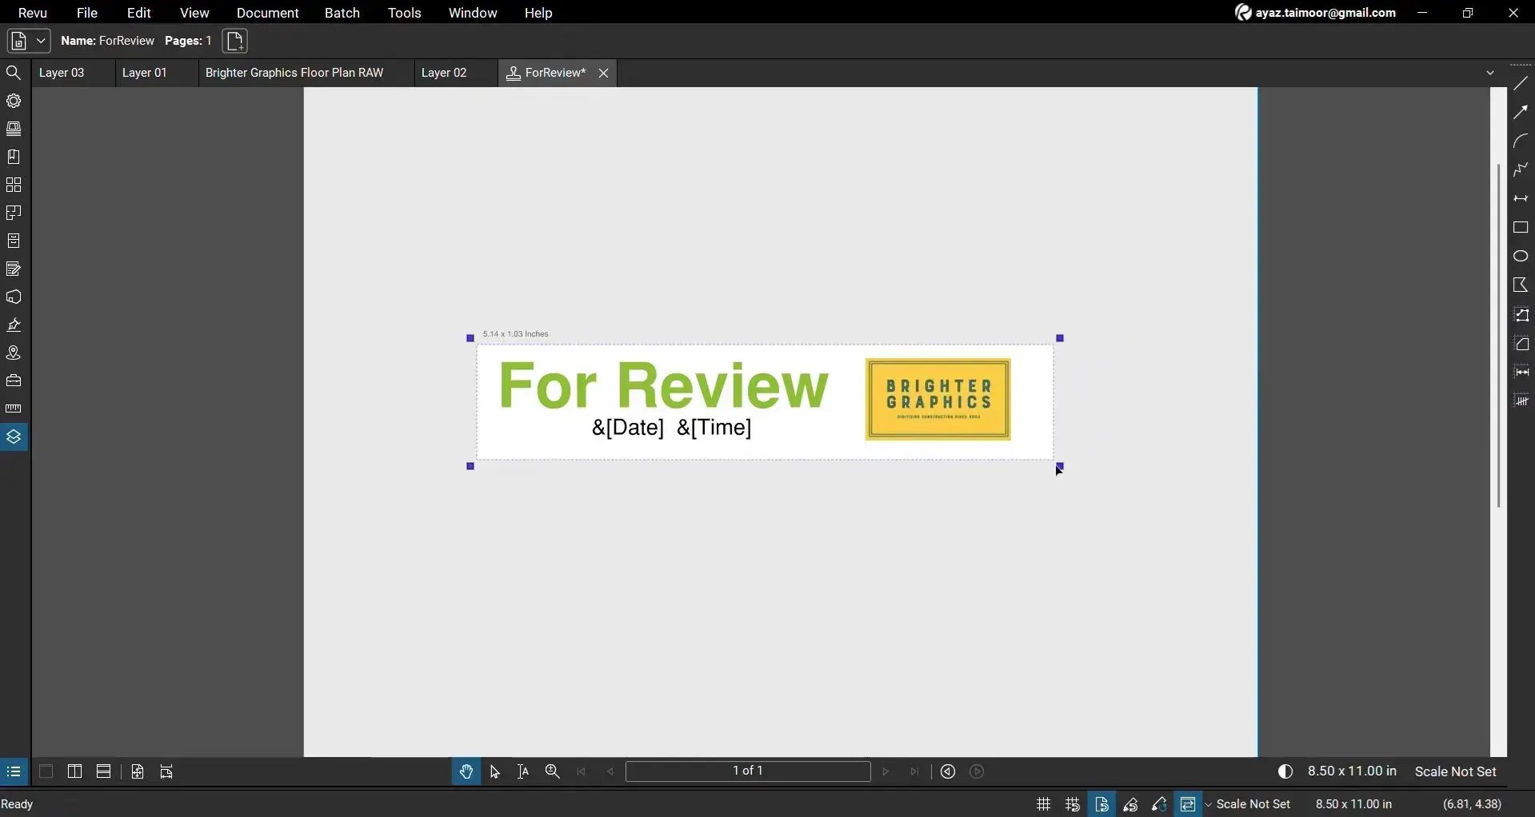Open the View menu
Screen dimensions: 1535x817
[x=194, y=13]
